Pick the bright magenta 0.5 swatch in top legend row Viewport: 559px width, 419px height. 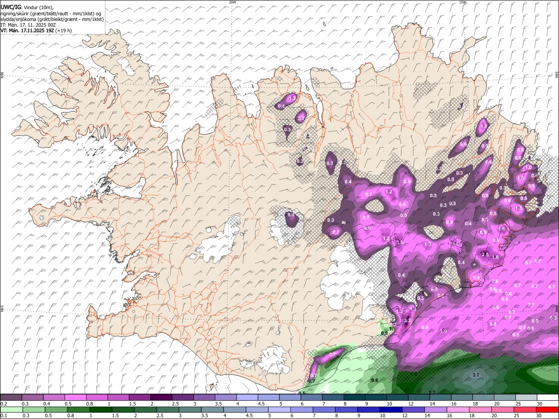[76, 398]
